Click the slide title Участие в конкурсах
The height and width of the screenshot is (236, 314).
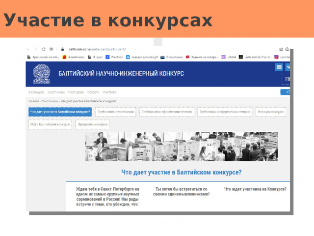108,20
